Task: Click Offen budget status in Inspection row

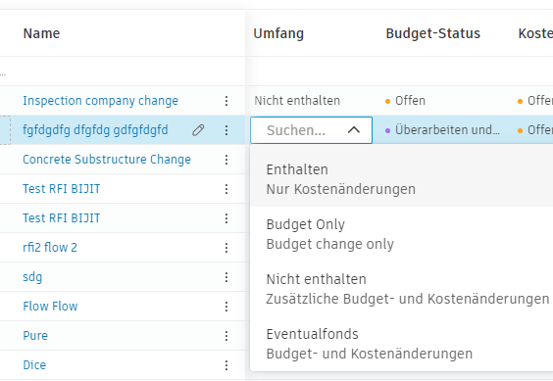Action: (x=405, y=101)
